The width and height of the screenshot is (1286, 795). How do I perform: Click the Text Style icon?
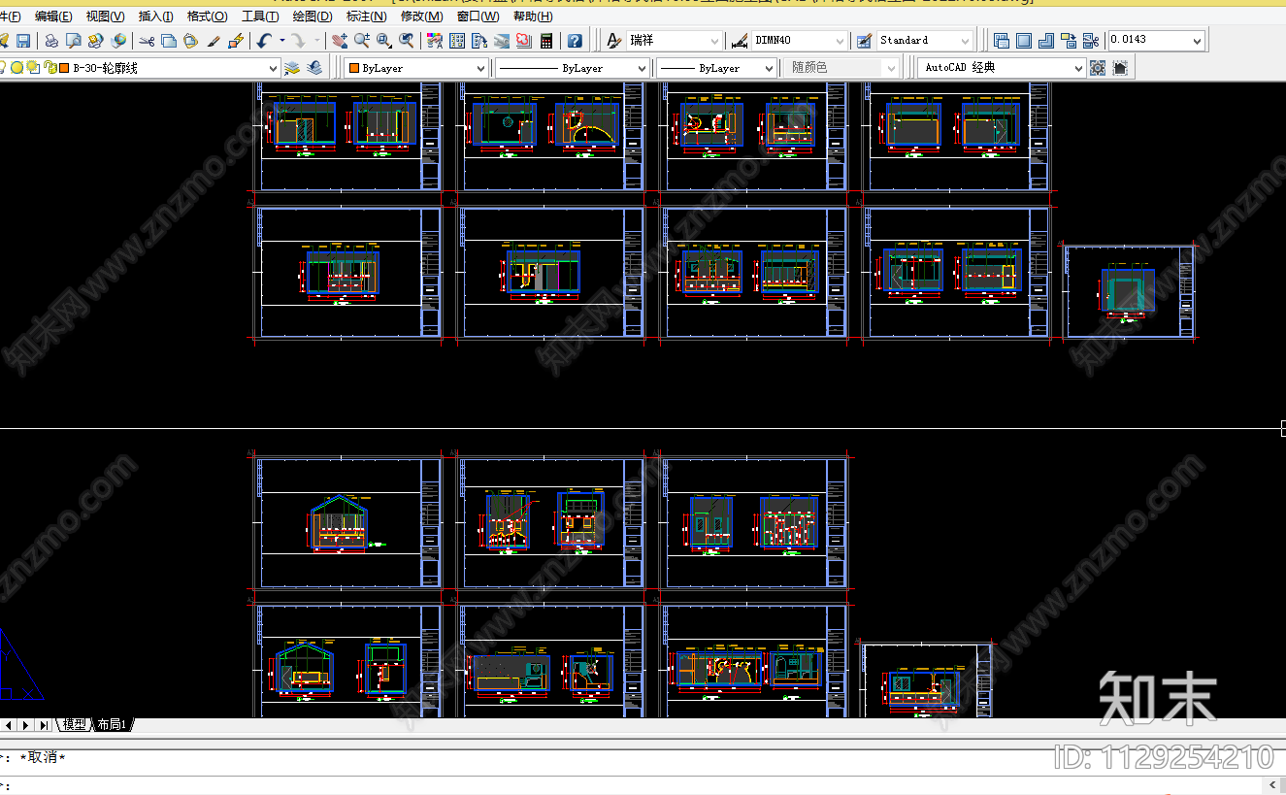[x=613, y=41]
